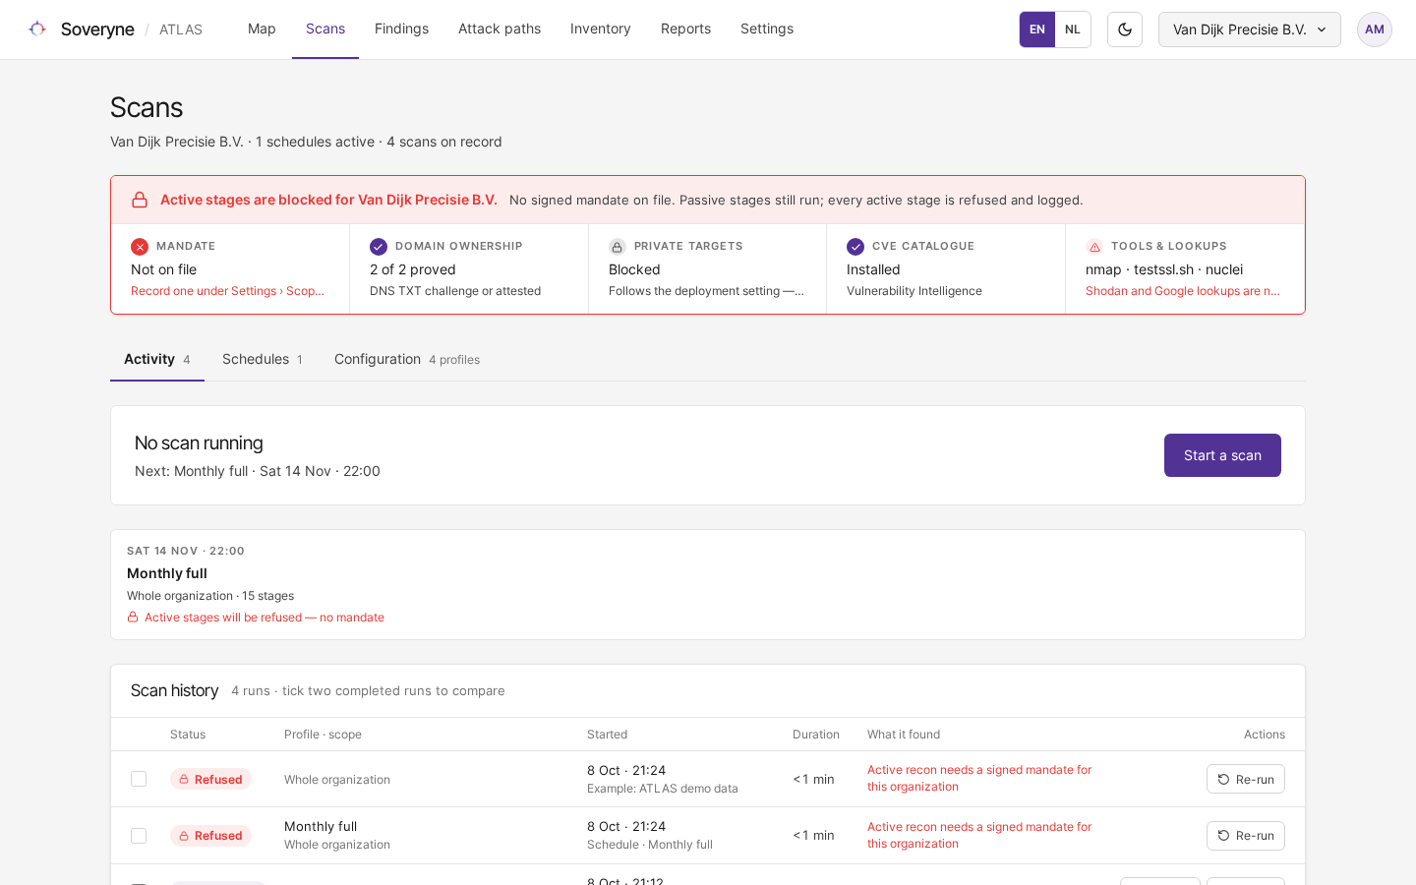Click lock icon in first Refused badge
The width and height of the screenshot is (1416, 885).
coord(184,780)
